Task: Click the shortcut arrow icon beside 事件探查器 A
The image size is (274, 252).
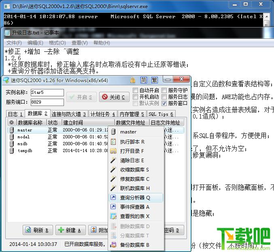Action: pyautogui.click(x=113, y=207)
